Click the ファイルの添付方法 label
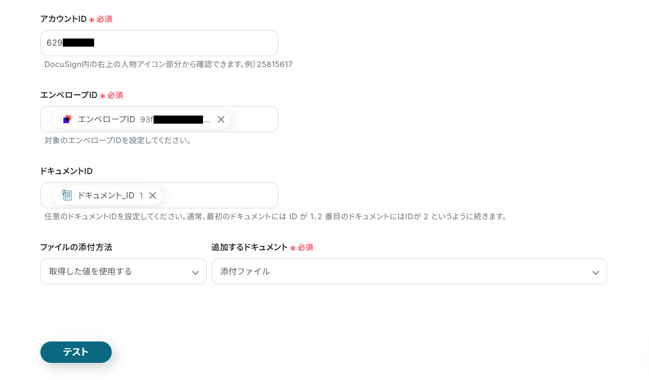 (76, 247)
